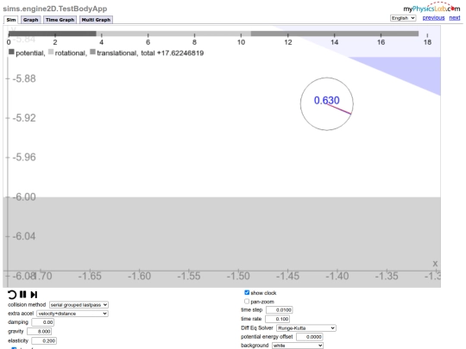Open the English language dropdown

tap(403, 18)
